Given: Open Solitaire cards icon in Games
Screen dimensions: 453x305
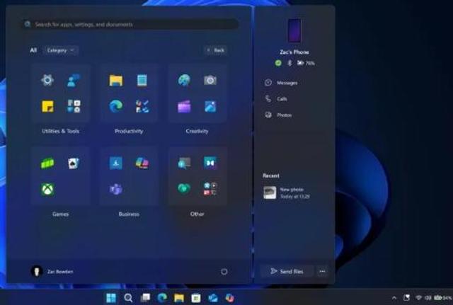Looking at the screenshot, I should (74, 163).
